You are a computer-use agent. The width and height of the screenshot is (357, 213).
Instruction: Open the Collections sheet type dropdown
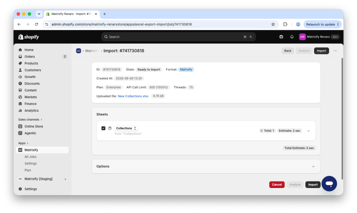tap(126, 128)
